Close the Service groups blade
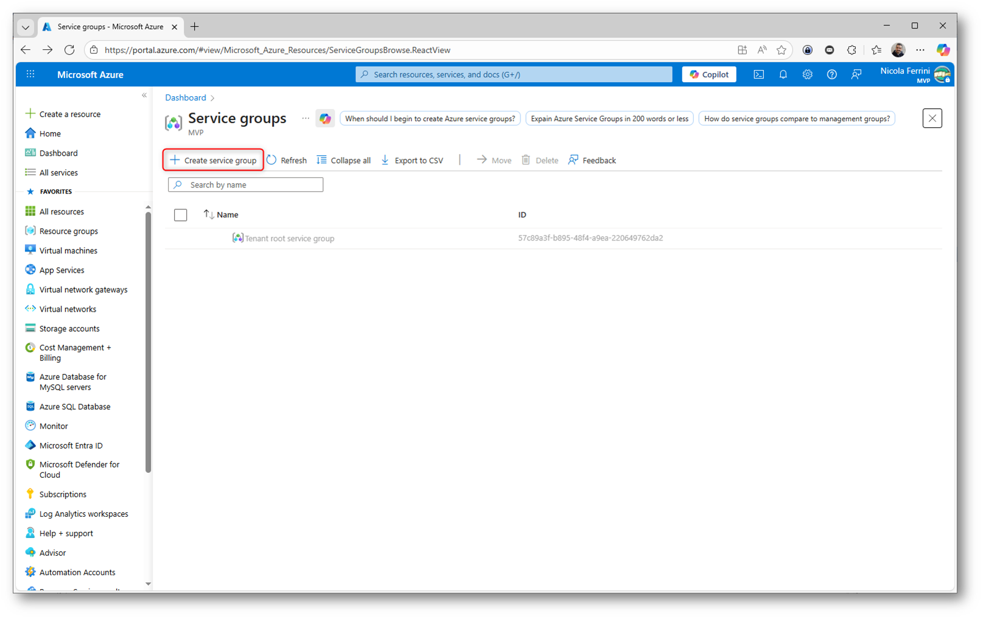Image resolution: width=983 pixels, height=619 pixels. [x=932, y=118]
